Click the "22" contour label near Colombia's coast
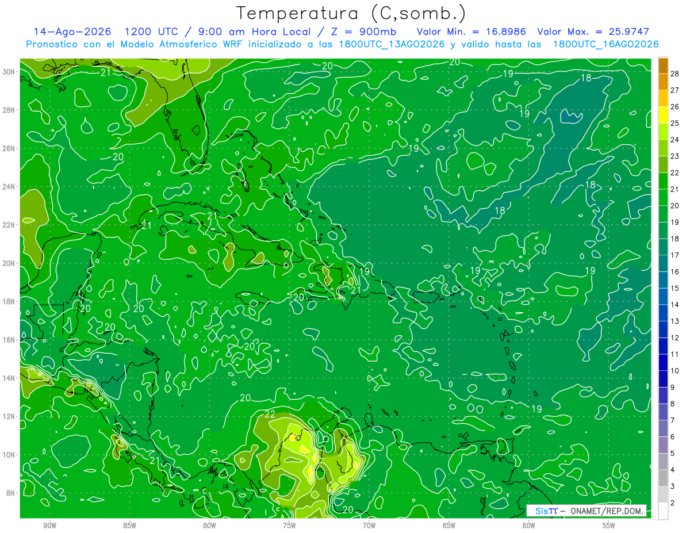Screen dimensions: 690x533 270,413
